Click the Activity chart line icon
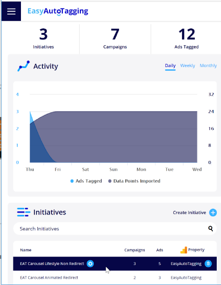Image resolution: width=221 pixels, height=285 pixels. coord(23,66)
